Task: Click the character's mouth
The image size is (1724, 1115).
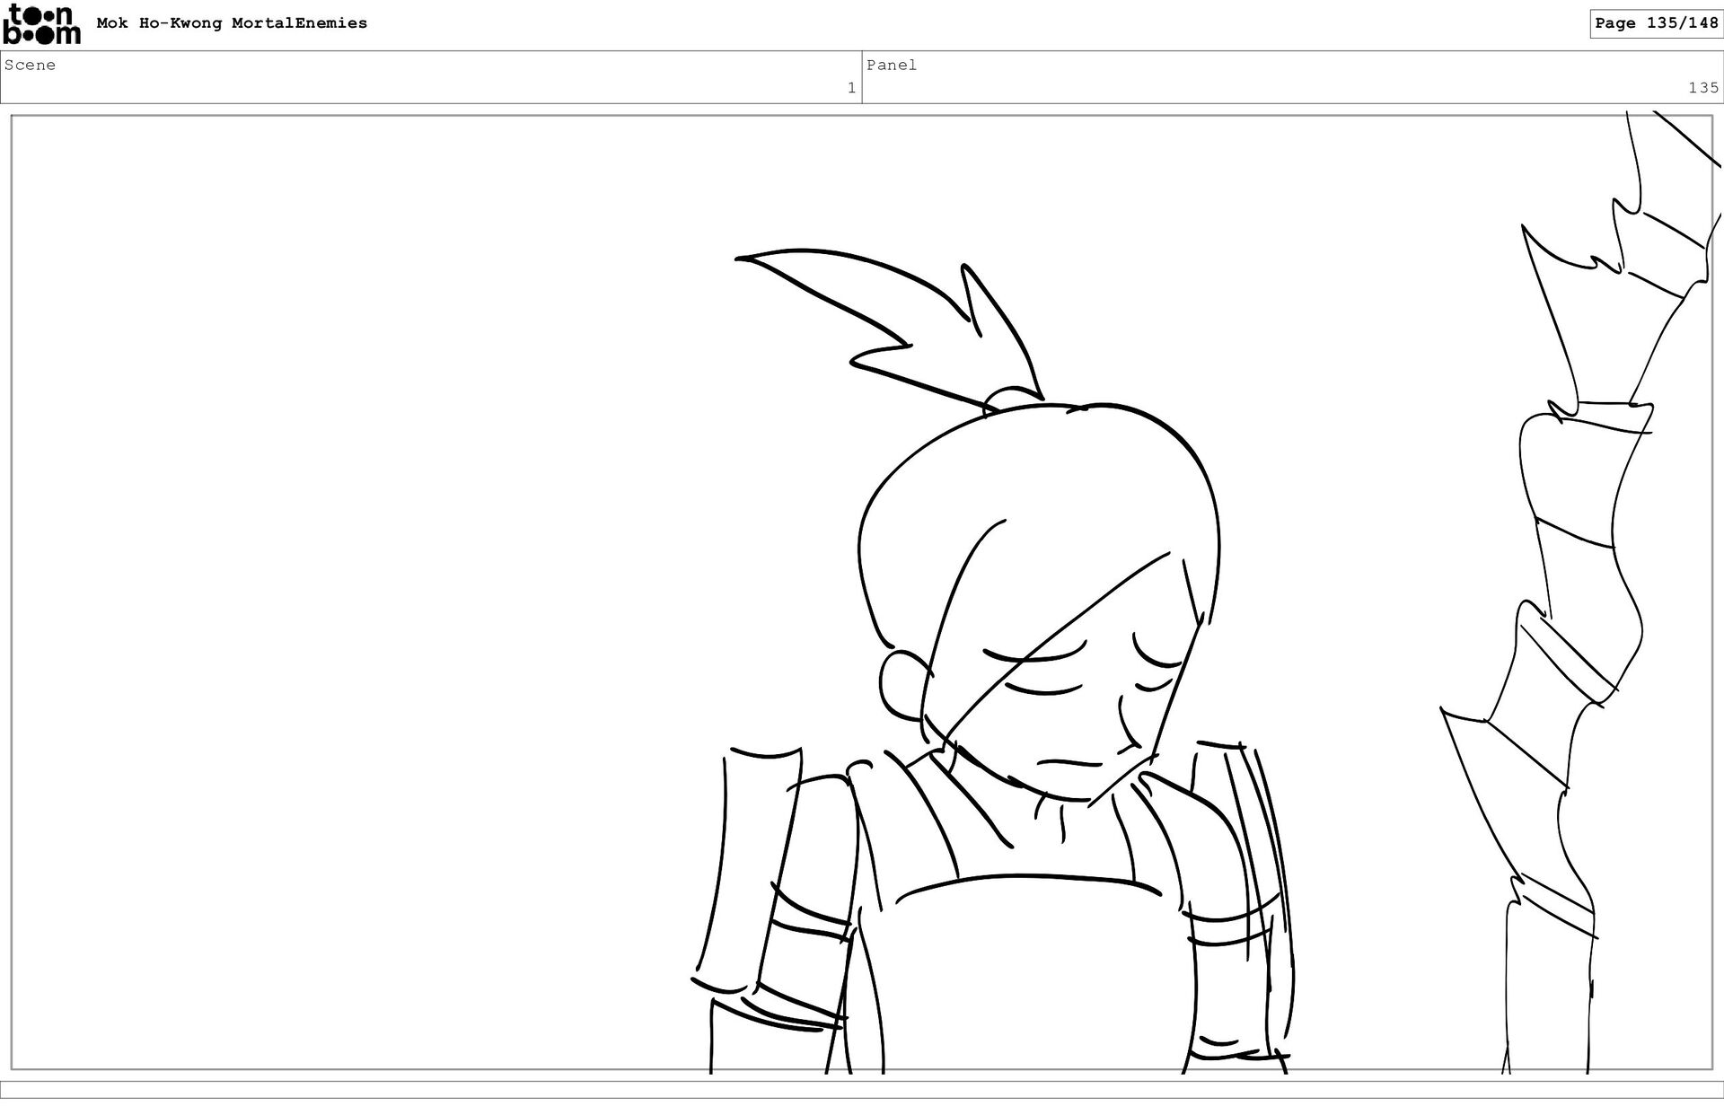Action: tap(1069, 764)
